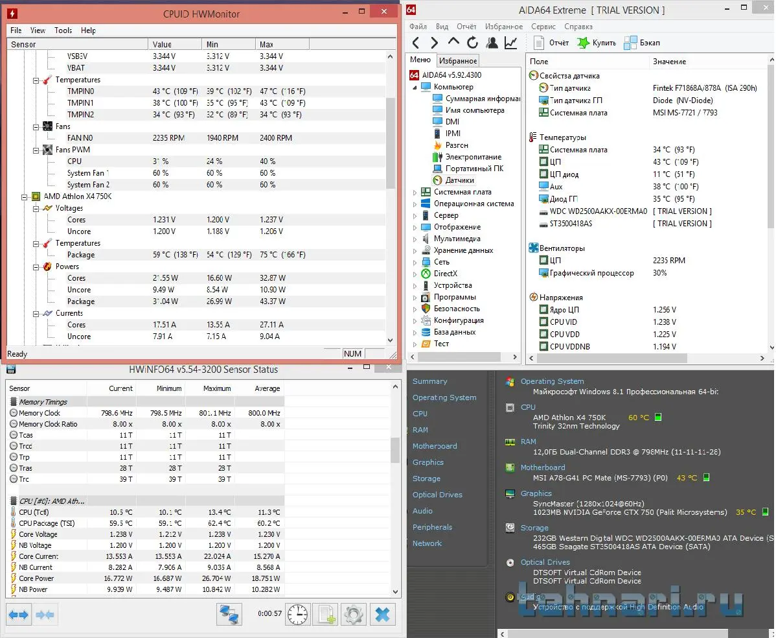Viewport: 776px width, 638px height.
Task: Switch to the Избранное tab
Action: coord(458,60)
